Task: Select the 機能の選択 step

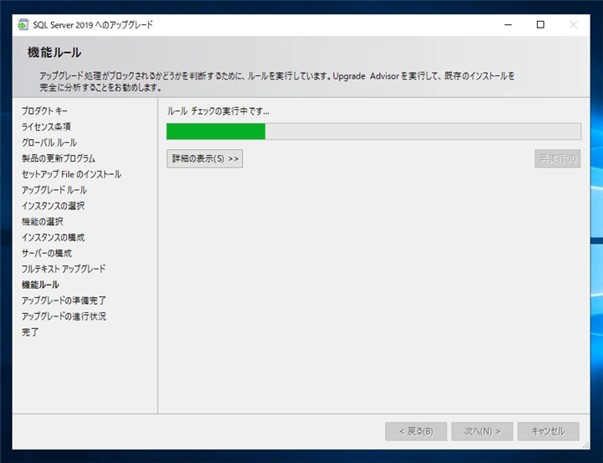Action: 43,221
